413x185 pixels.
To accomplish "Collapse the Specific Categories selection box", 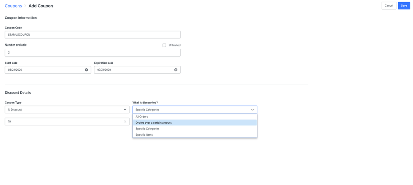I will (190, 110).
